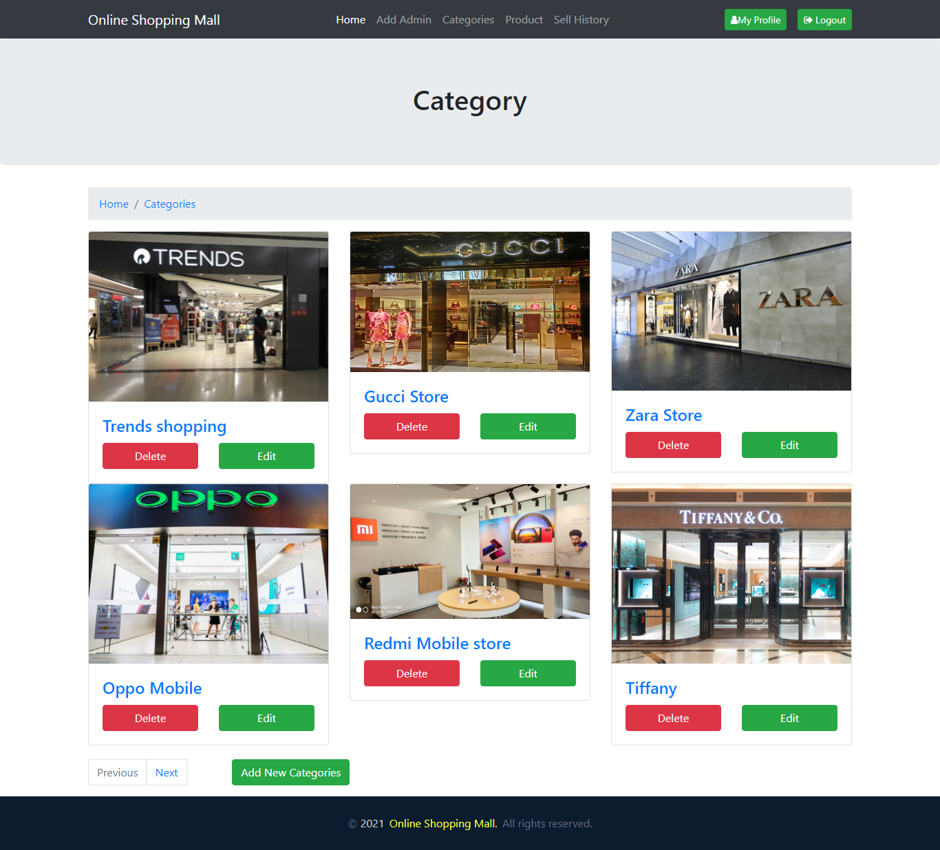Delete the Tiffany category

(x=673, y=718)
